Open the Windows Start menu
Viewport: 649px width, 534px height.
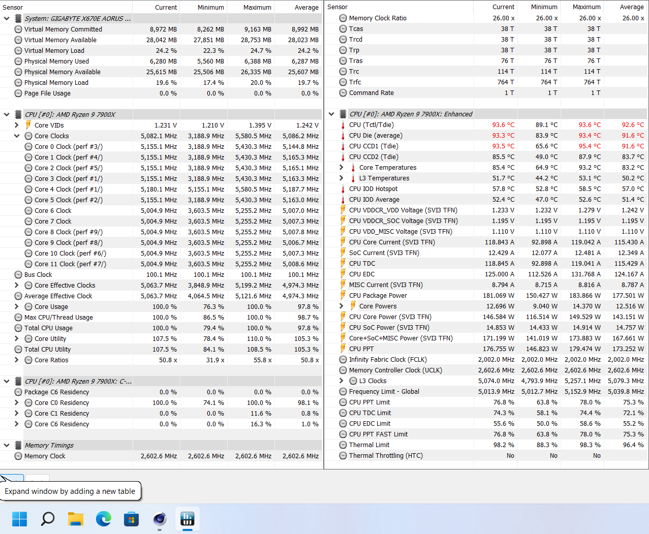[x=20, y=519]
